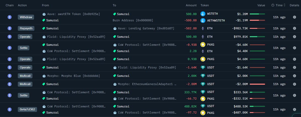
Task: Click the ETH token icon in Repayeth row
Action: click(203, 28)
